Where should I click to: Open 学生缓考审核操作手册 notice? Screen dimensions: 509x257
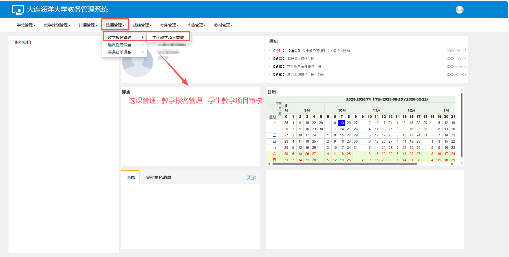coord(304,67)
